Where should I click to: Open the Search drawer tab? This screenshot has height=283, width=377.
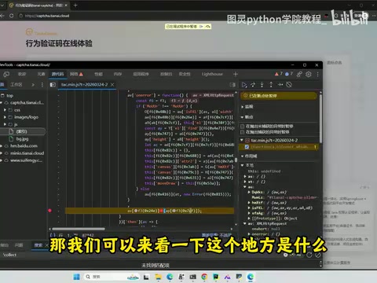point(38,245)
